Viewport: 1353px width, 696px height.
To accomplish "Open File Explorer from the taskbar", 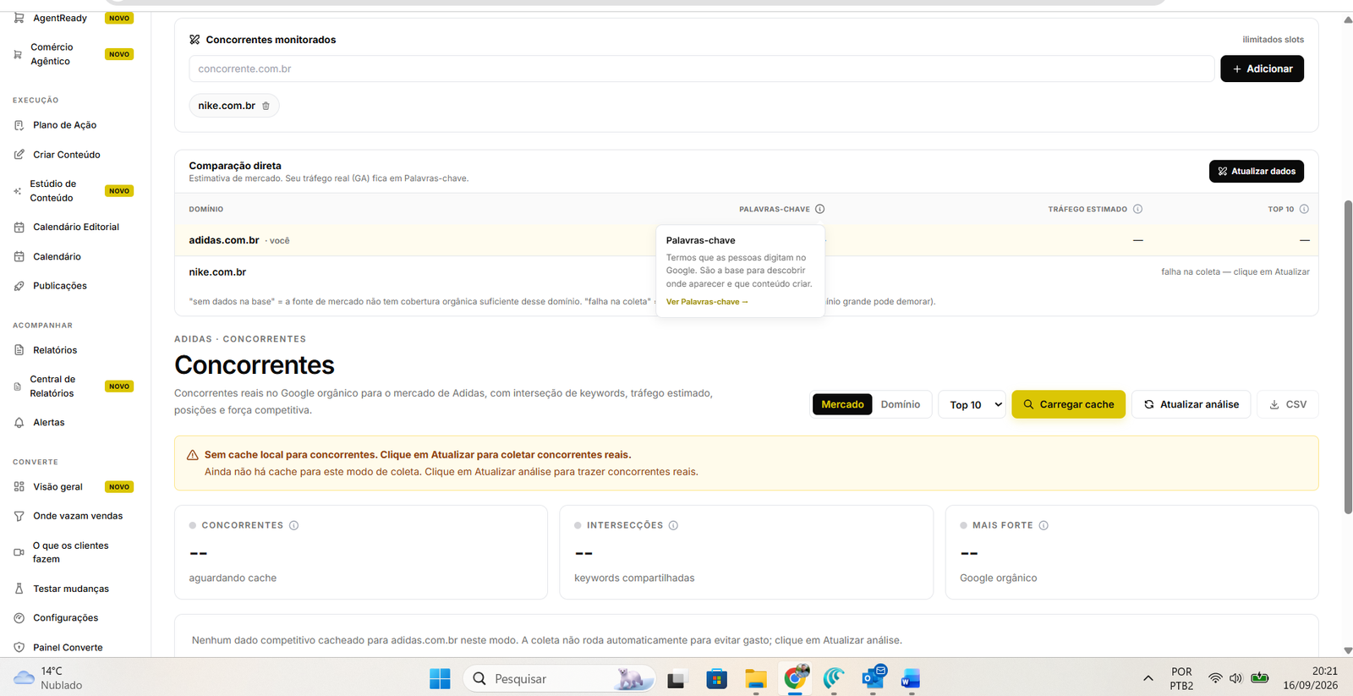I will click(x=755, y=678).
